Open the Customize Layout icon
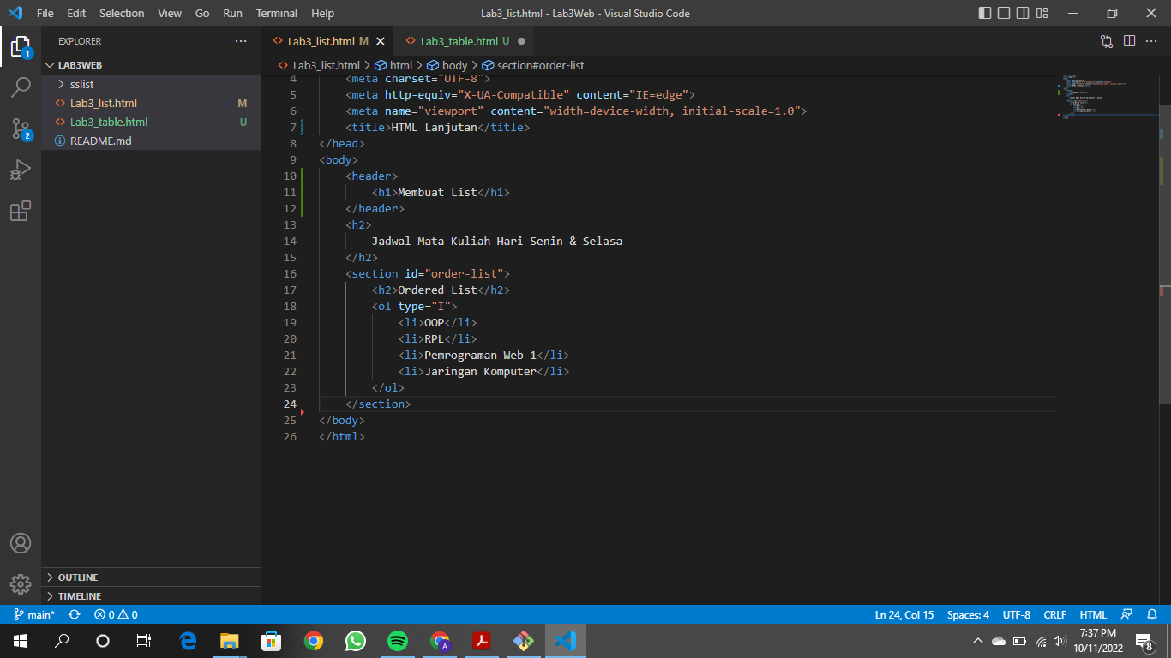The width and height of the screenshot is (1171, 658). pyautogui.click(x=1042, y=13)
